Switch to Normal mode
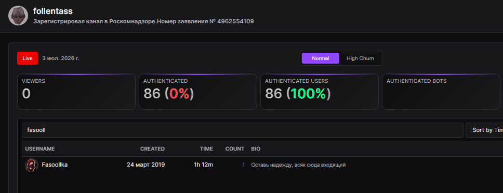Image resolution: width=503 pixels, height=193 pixels. (x=320, y=58)
